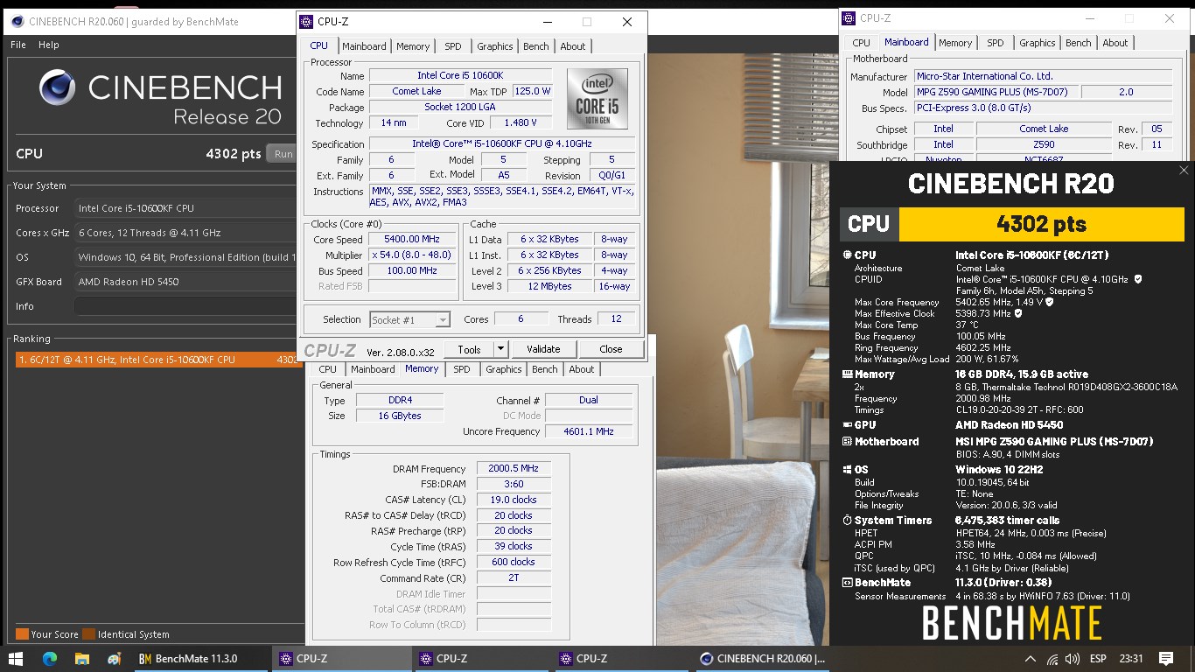Open the Wi-Fi network tray icon
This screenshot has width=1195, height=672.
1052,659
